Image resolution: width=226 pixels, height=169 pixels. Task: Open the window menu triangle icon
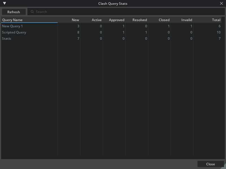click(x=4, y=3)
